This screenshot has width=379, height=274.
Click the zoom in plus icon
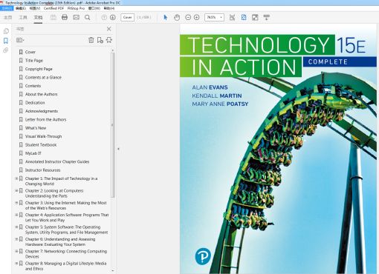click(197, 17)
